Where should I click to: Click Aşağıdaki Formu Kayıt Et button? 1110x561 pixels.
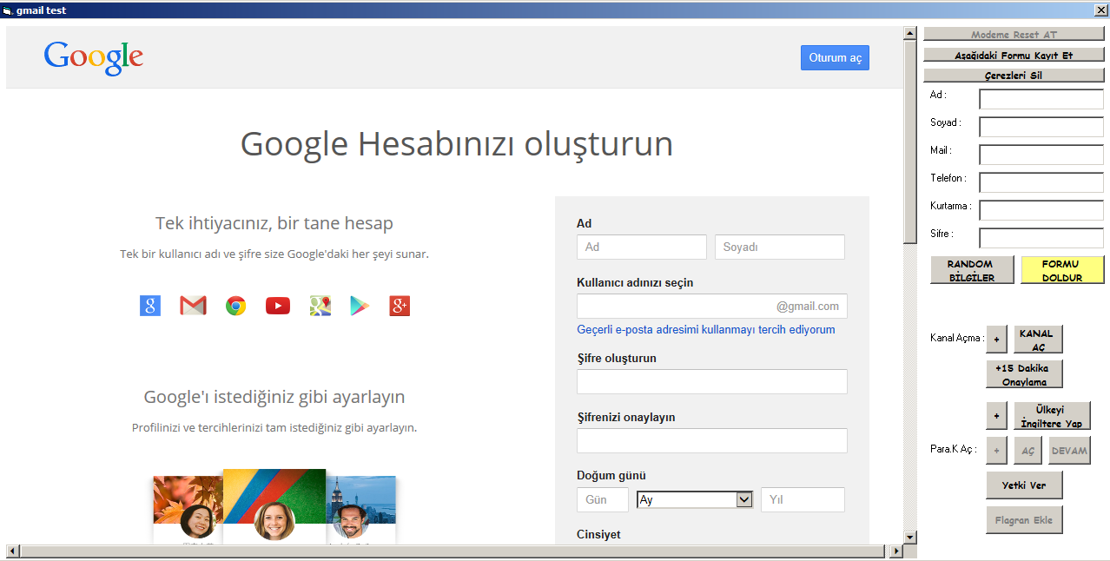point(1014,55)
